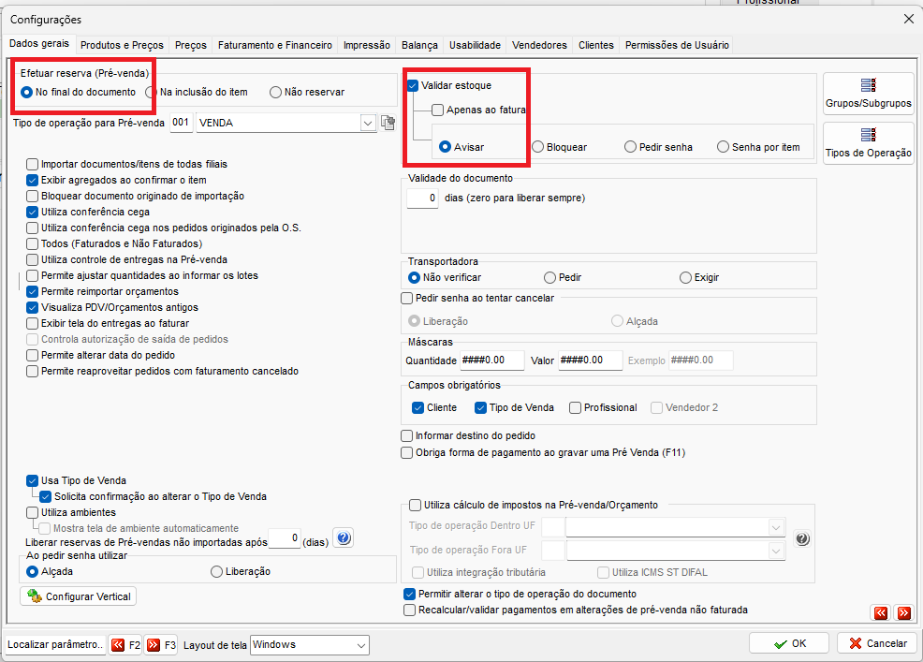Toggle the Validar estoque checkbox
The image size is (923, 662).
pos(413,85)
